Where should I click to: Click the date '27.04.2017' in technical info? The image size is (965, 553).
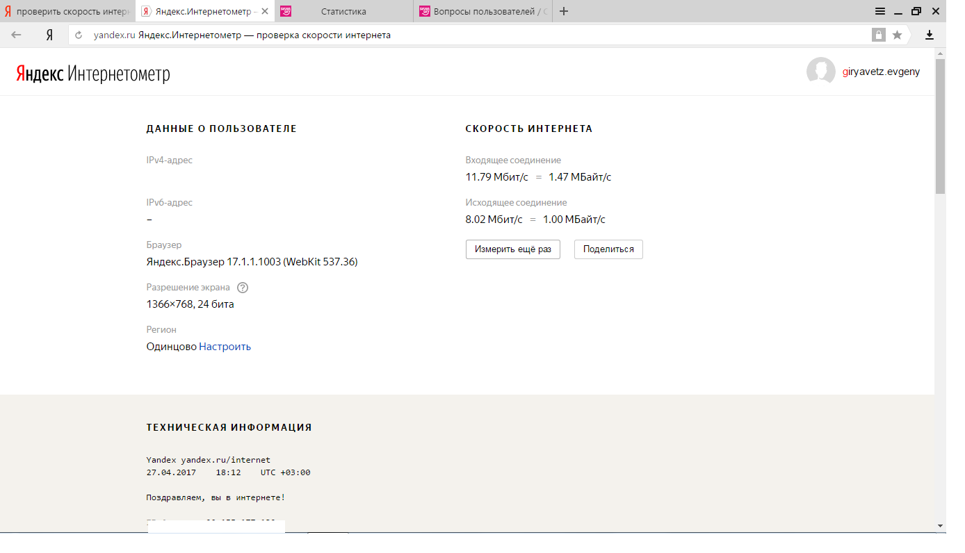(x=172, y=472)
